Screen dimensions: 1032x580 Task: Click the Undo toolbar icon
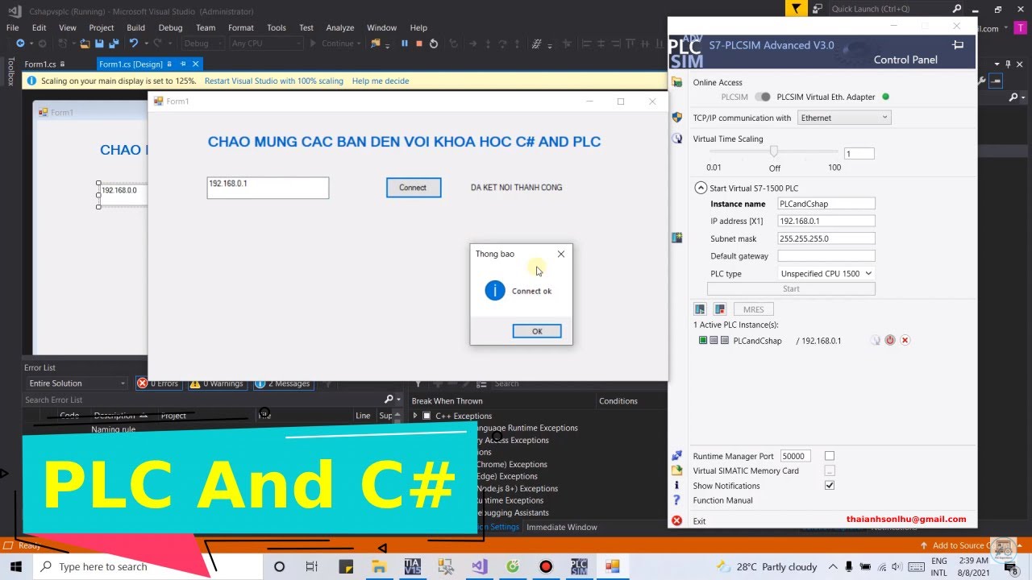click(x=134, y=43)
